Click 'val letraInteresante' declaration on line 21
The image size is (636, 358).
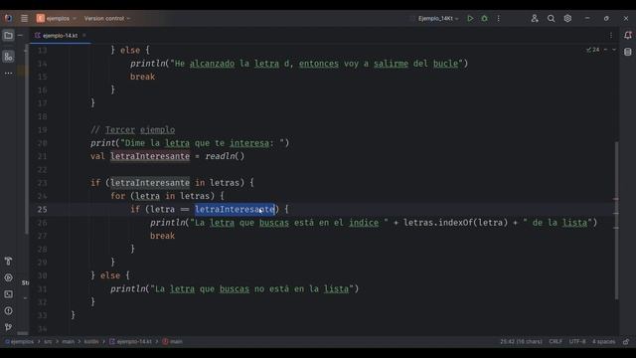140,156
